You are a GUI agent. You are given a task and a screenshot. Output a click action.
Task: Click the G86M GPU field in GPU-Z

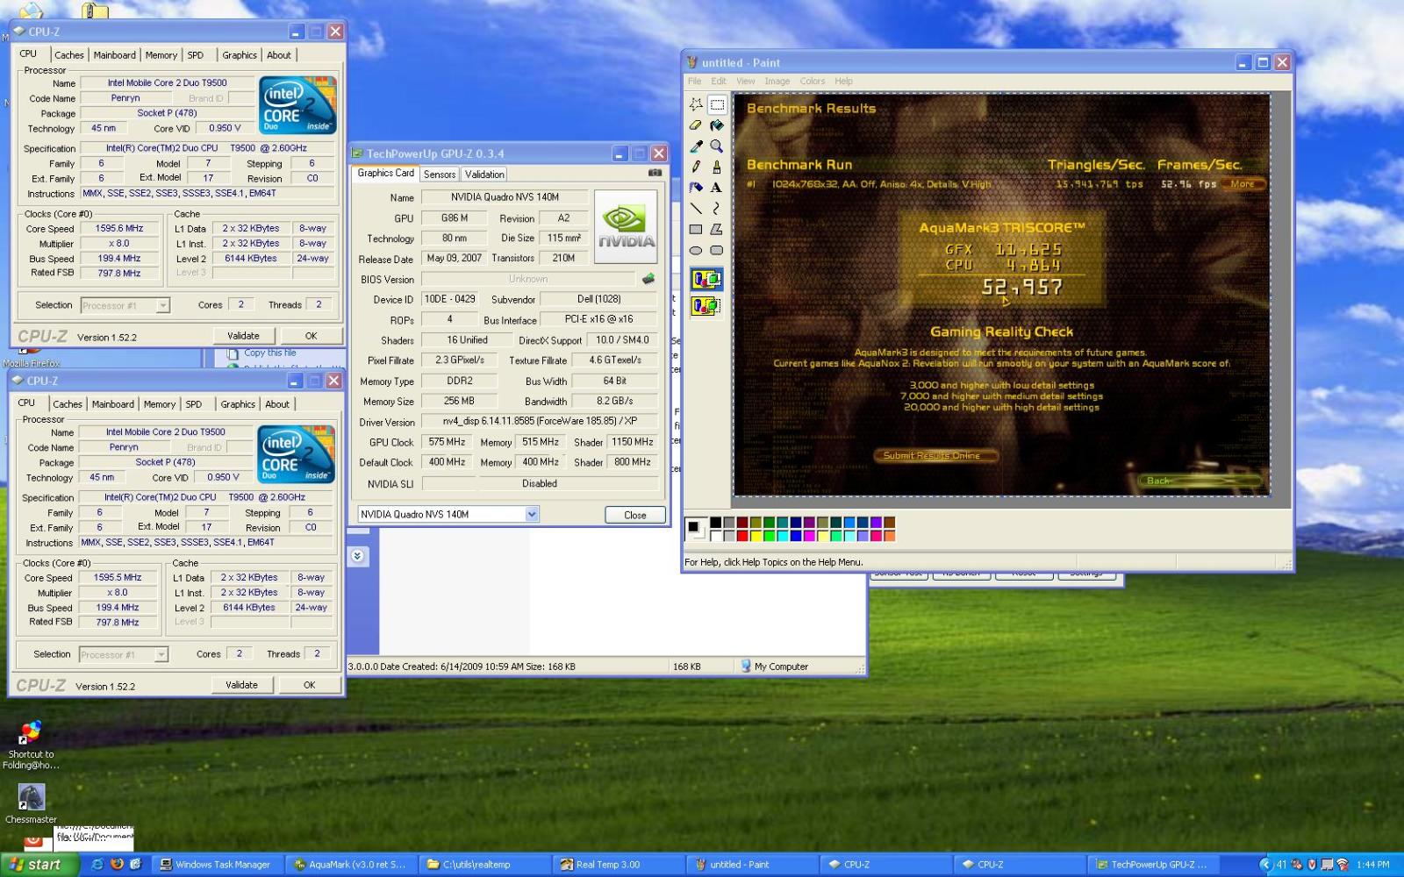pyautogui.click(x=455, y=217)
